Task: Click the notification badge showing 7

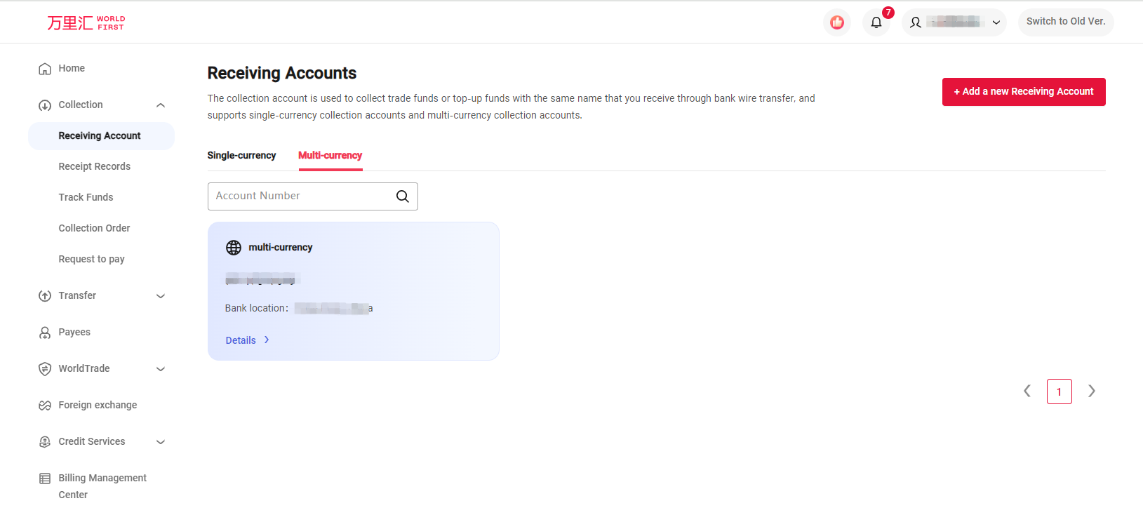Action: pyautogui.click(x=888, y=13)
